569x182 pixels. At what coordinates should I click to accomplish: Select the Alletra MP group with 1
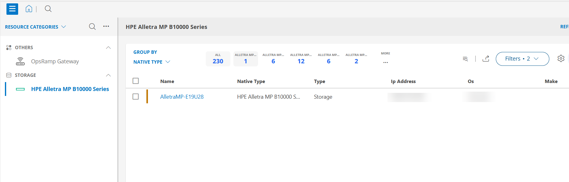[x=245, y=59]
